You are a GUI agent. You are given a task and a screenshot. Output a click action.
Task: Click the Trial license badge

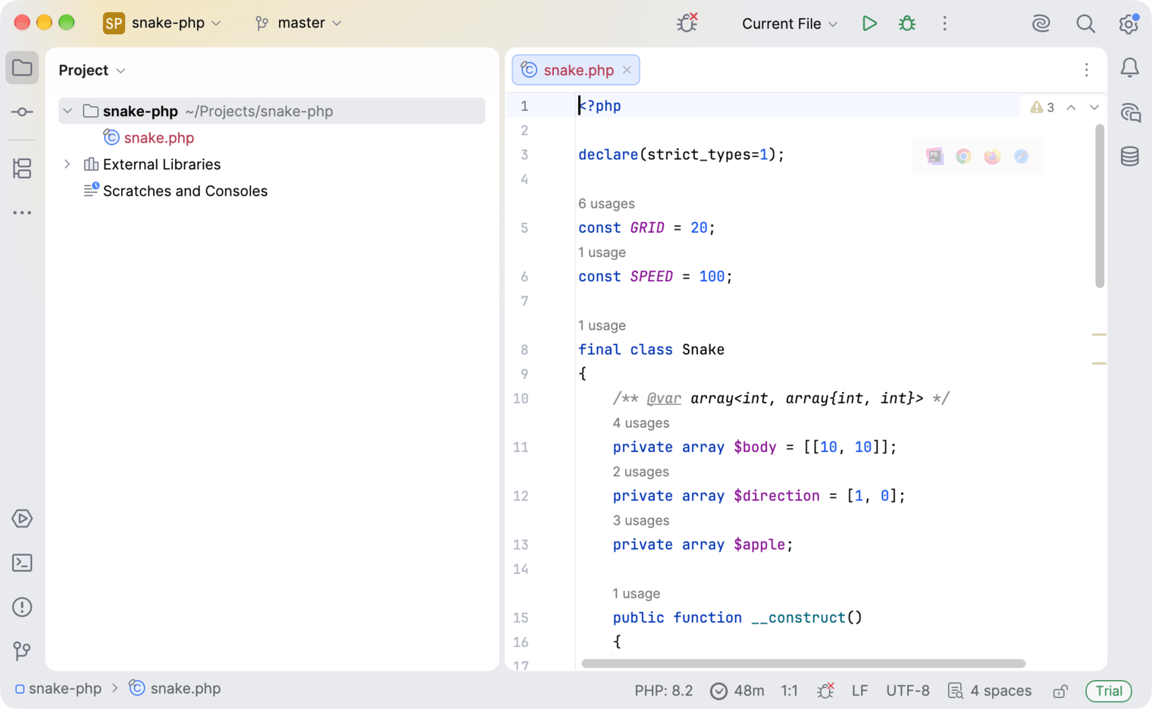1108,691
